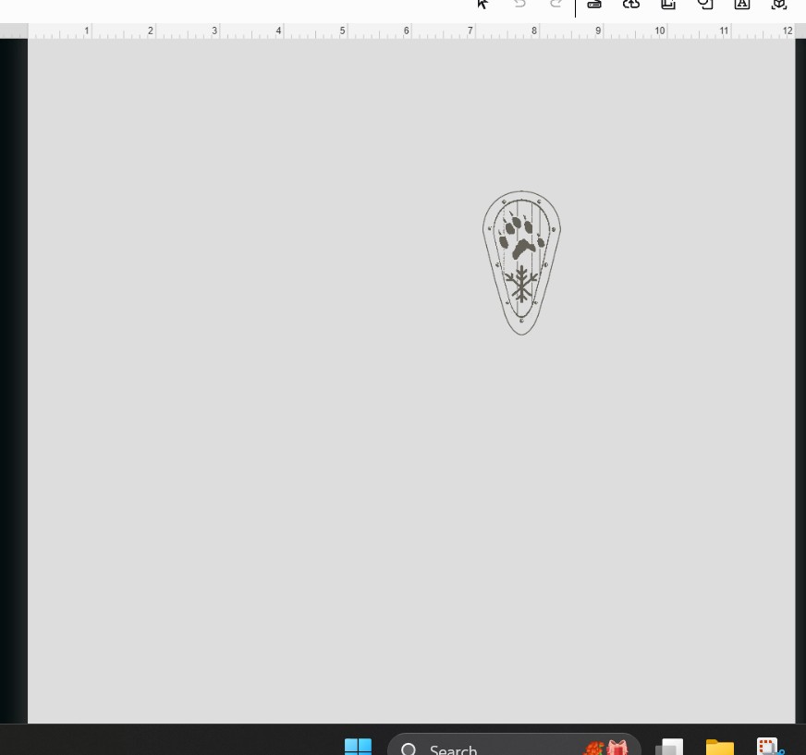Screen dimensions: 806x755
Task: Open the 3D cube tool
Action: (779, 5)
